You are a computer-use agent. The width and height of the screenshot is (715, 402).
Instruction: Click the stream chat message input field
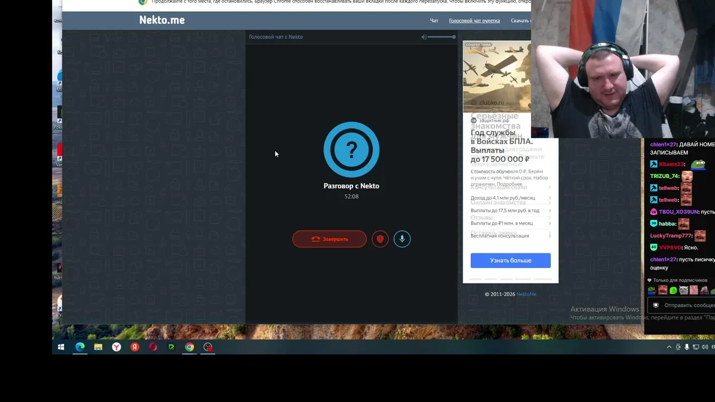tap(681, 305)
